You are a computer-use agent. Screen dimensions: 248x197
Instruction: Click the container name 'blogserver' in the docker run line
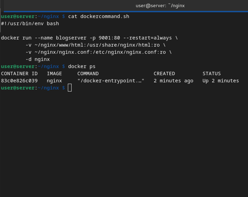(x=71, y=38)
